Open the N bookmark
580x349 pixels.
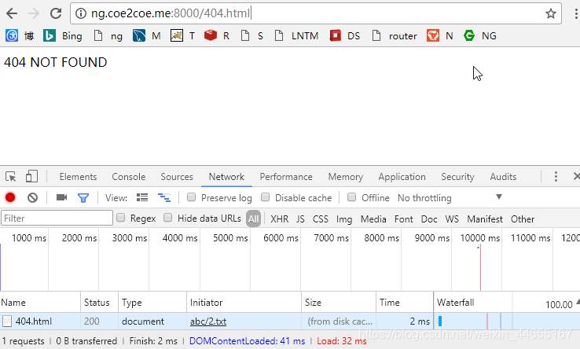pyautogui.click(x=440, y=36)
